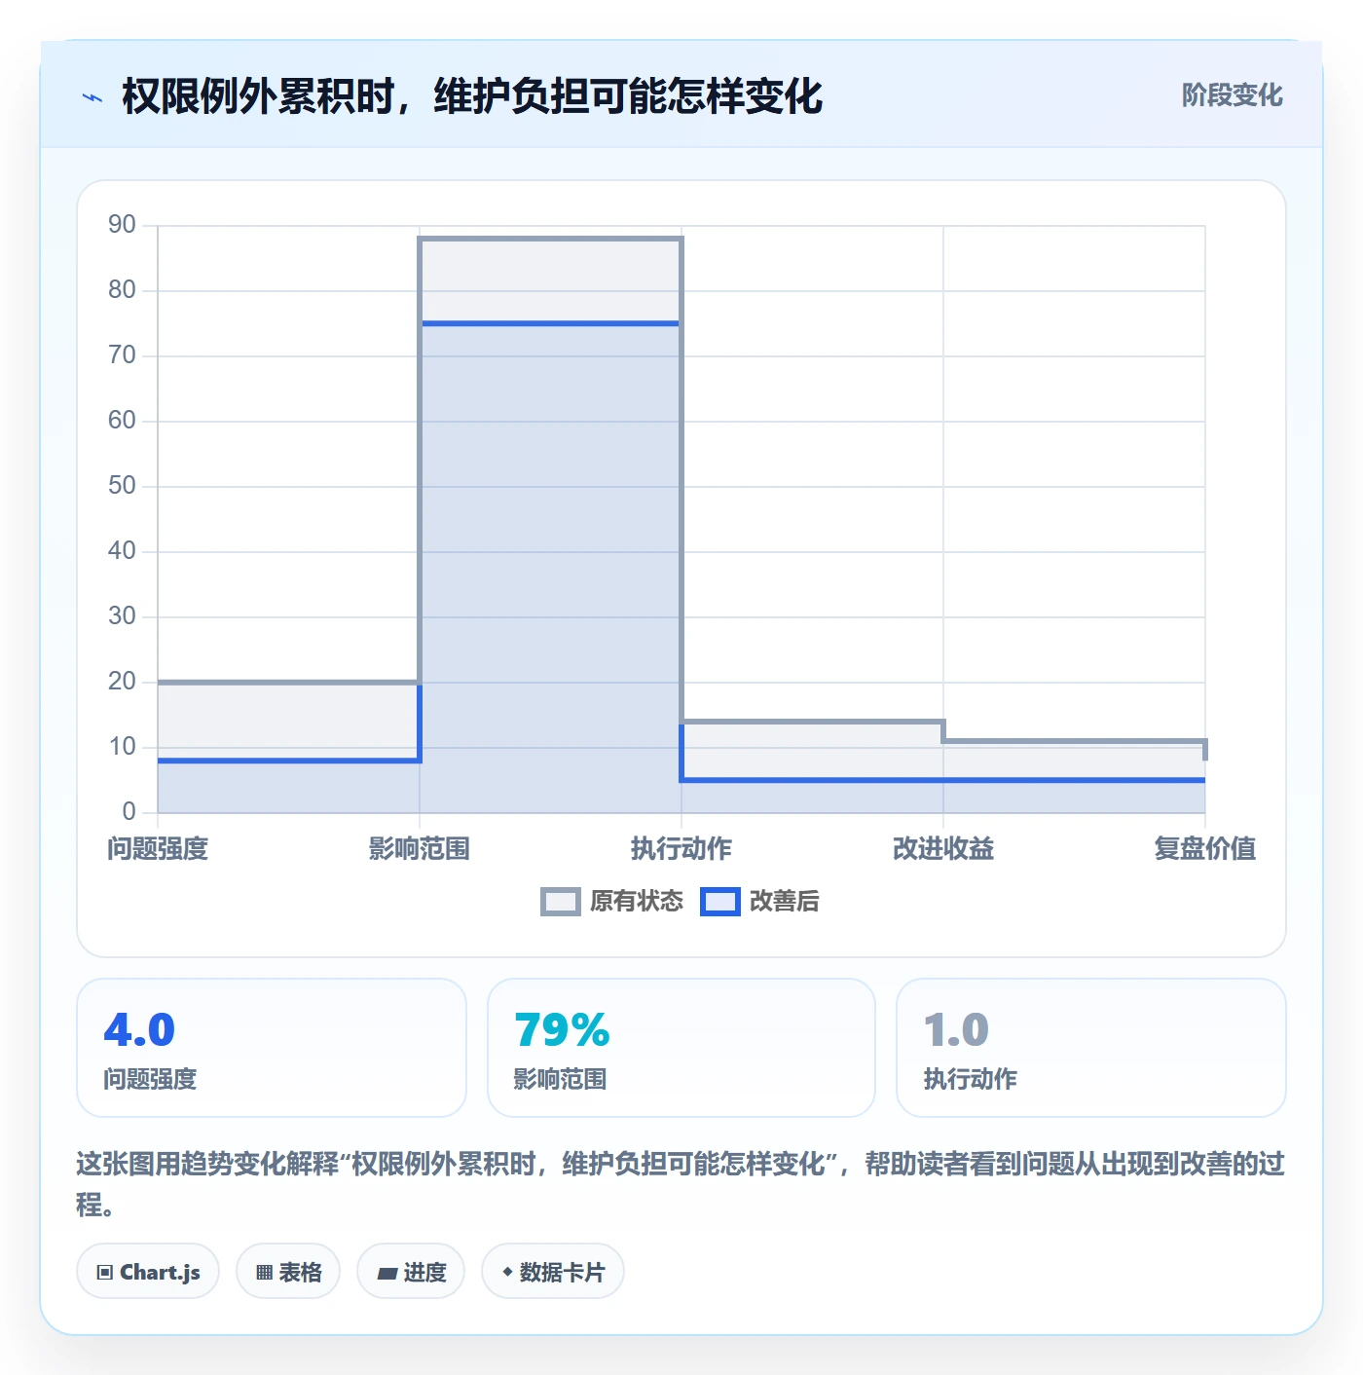Viewport: 1363px width, 1375px height.
Task: Click the 1.0 metric value
Action: pos(956,1030)
